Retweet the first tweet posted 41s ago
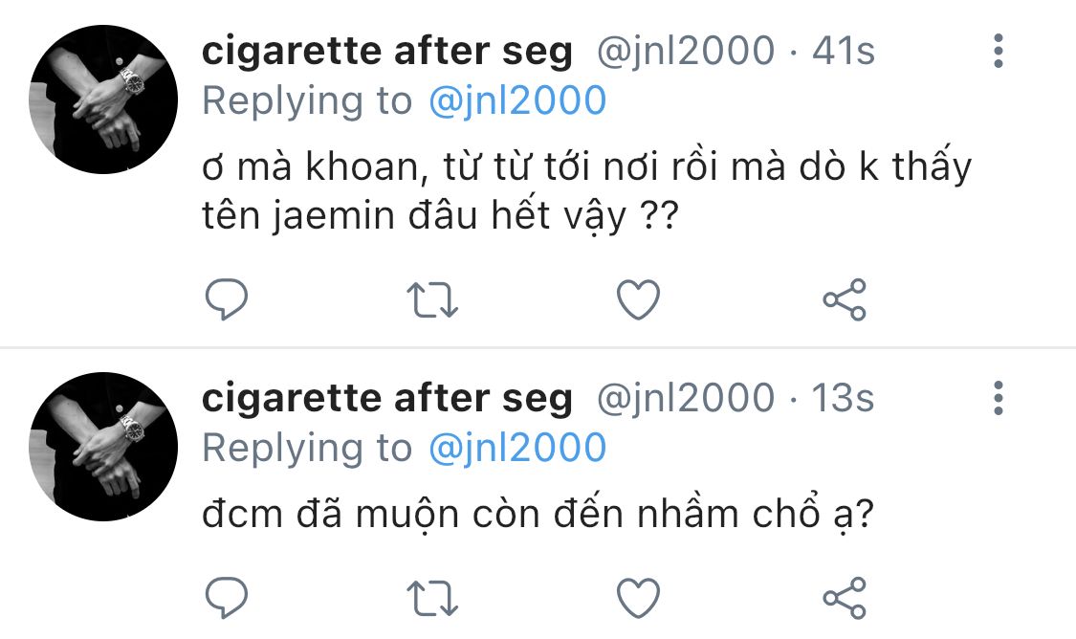Screen dimensions: 1076x639 click(x=432, y=300)
